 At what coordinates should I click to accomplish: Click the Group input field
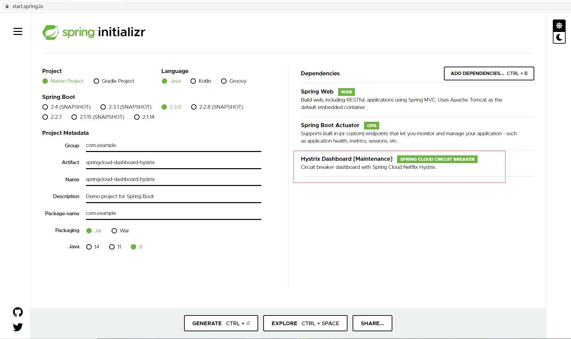click(x=173, y=146)
